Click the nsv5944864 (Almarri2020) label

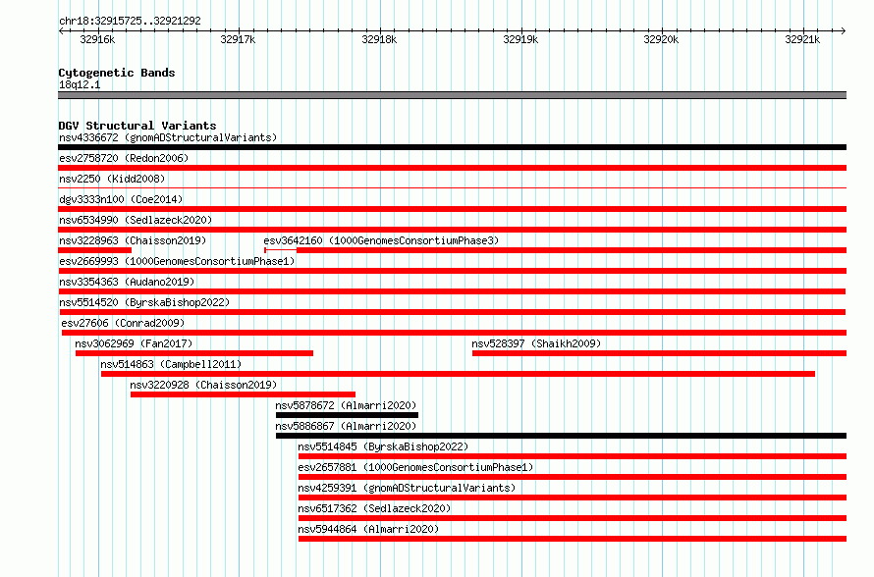coord(368,529)
